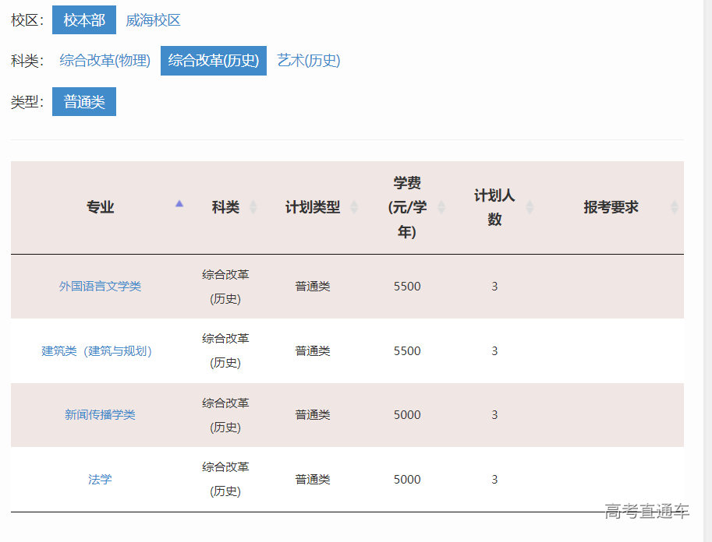Viewport: 712px width, 542px height.
Task: Sort by 计划类型 using its arrow icon
Action: click(354, 207)
